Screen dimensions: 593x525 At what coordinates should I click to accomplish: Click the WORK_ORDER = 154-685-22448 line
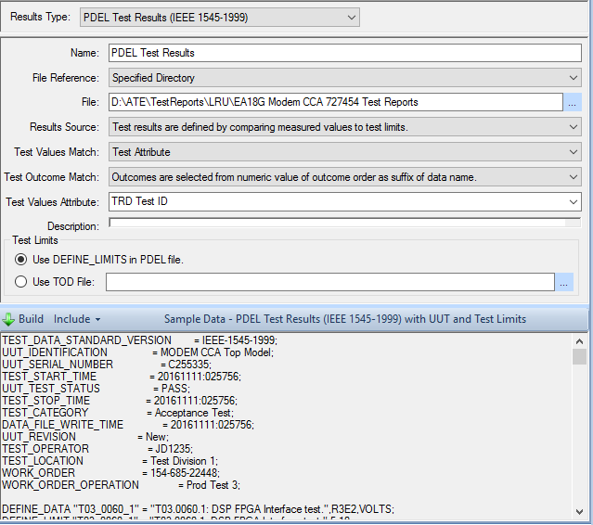click(110, 473)
